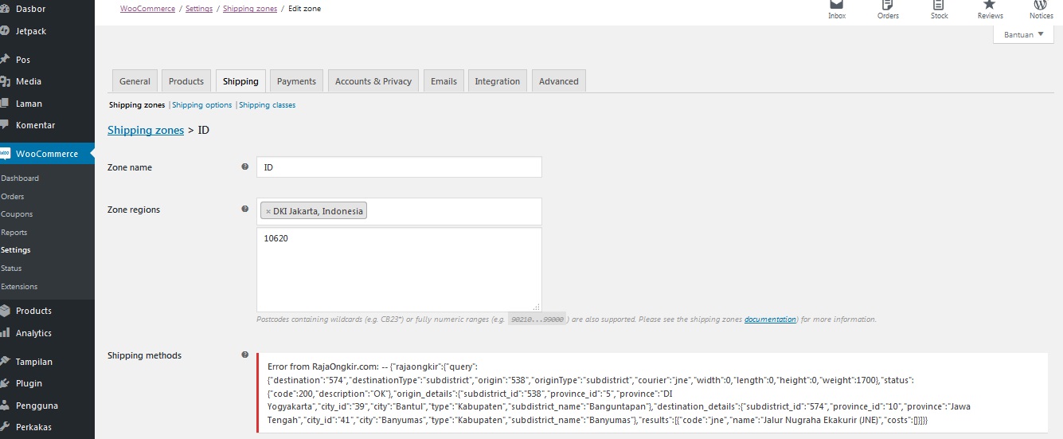Click the postcodes textarea containing 10620
The height and width of the screenshot is (439, 1063).
(x=399, y=270)
